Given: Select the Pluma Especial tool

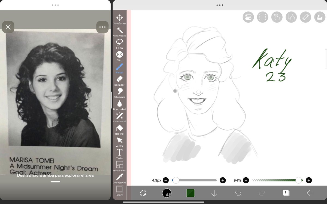Looking at the screenshot, I should [x=119, y=117].
